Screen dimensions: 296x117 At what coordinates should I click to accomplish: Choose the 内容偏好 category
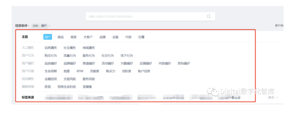click(165, 63)
